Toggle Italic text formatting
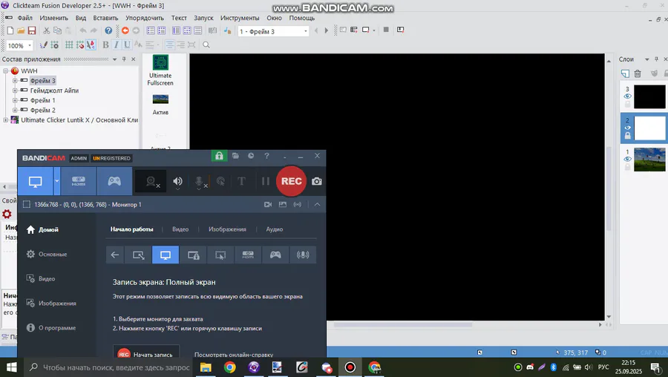668x377 pixels. [116, 45]
